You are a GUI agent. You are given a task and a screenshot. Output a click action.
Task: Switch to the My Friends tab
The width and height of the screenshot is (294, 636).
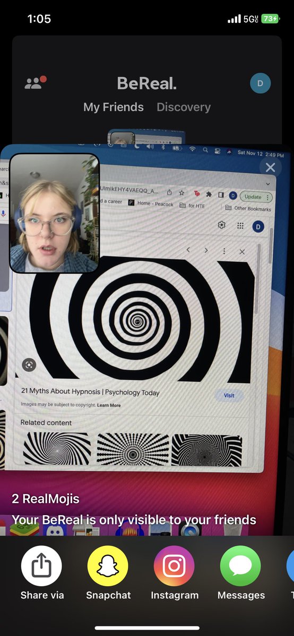(x=114, y=107)
